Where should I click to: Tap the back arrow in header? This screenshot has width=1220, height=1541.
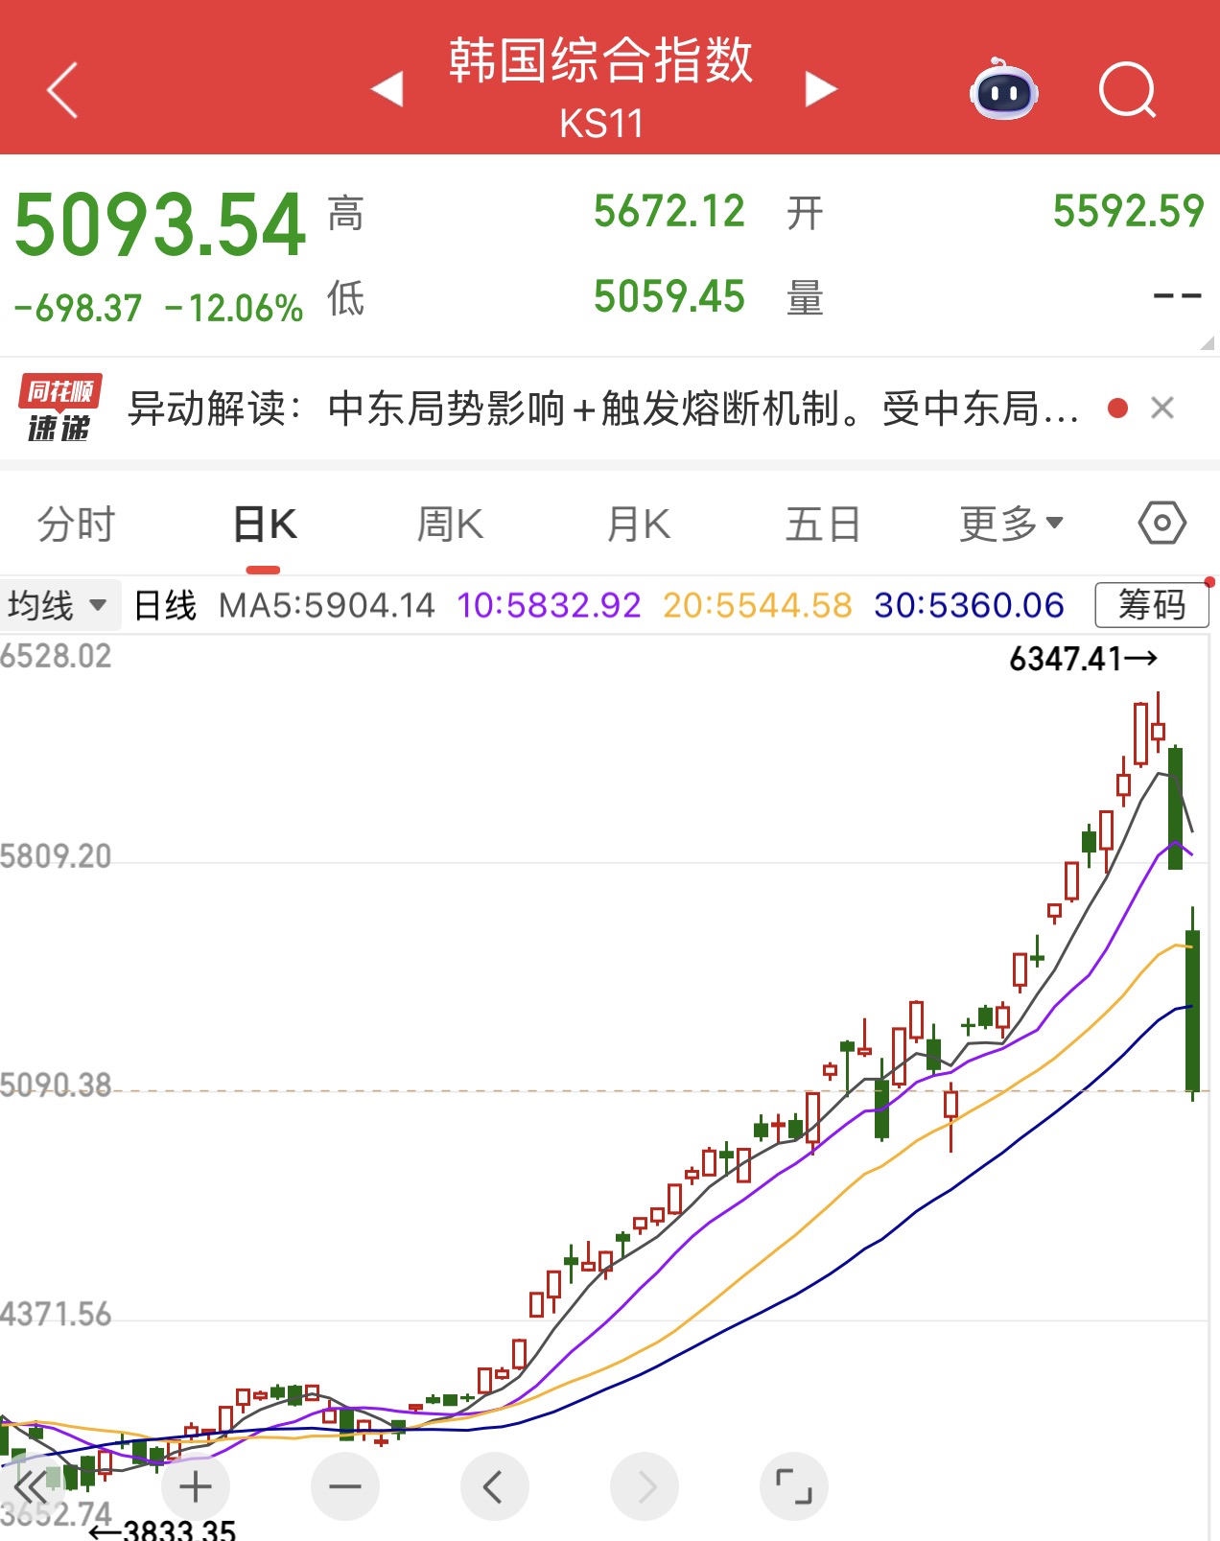point(62,91)
